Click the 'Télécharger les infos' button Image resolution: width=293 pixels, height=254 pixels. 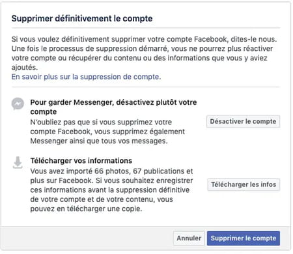(244, 184)
